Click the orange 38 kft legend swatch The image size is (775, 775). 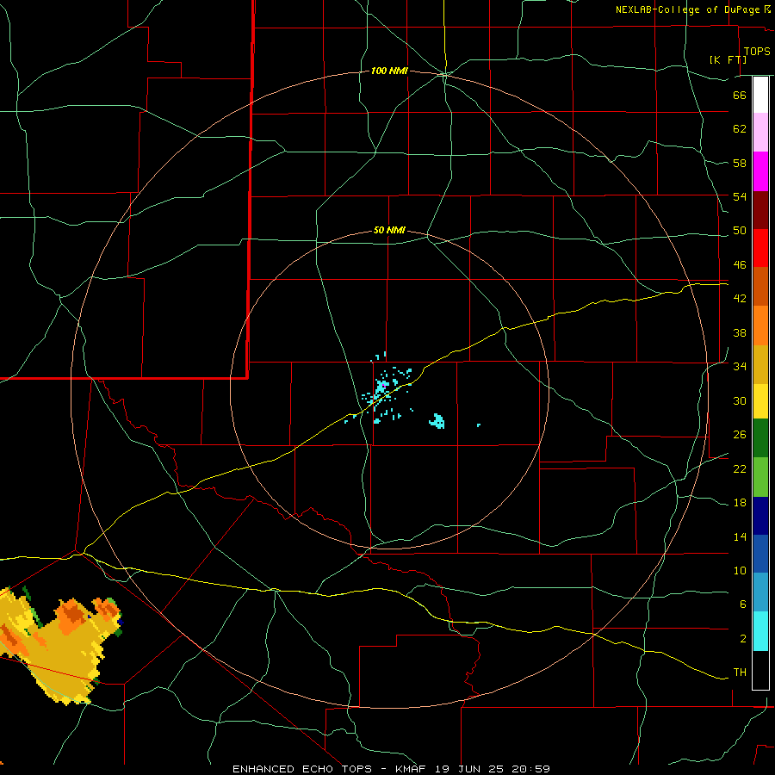pyautogui.click(x=760, y=325)
